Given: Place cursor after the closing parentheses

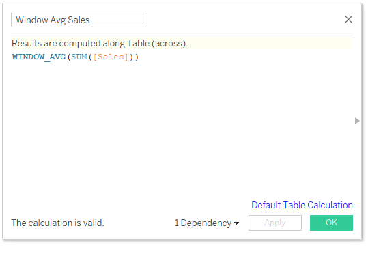Looking at the screenshot, I should tap(139, 57).
